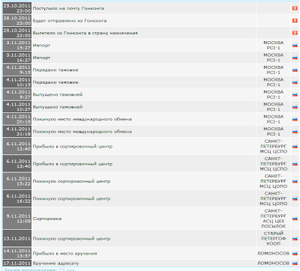This screenshot has height=271, width=300.
Task: Click 'ЛОМОНОСОВ' location in 17.11.2011 row
Action: [273, 264]
